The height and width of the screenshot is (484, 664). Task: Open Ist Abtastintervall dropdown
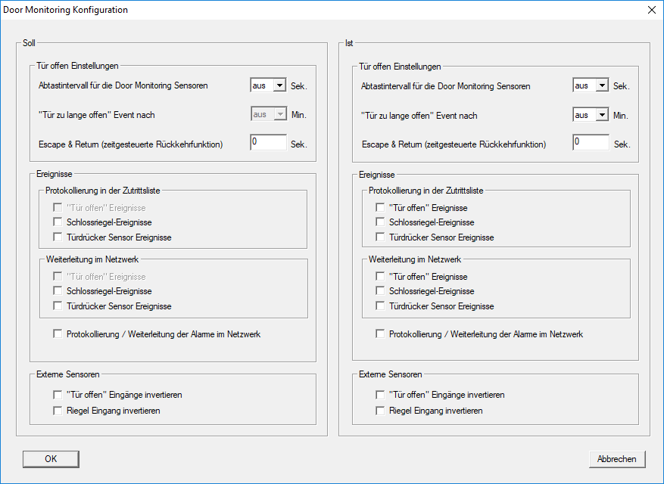tap(601, 85)
